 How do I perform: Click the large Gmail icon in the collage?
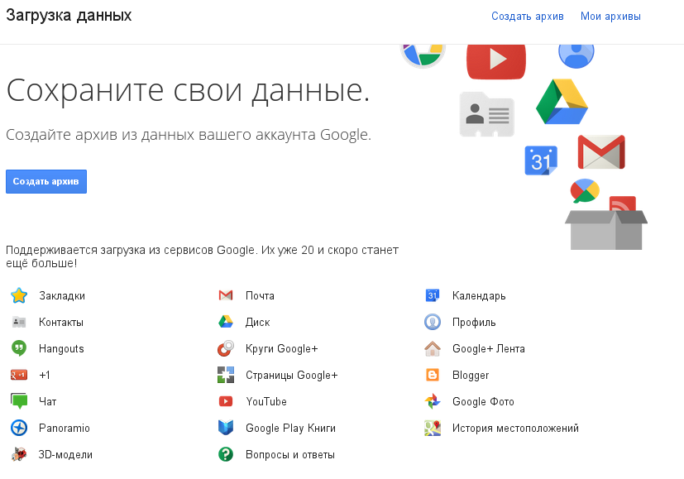coord(600,151)
